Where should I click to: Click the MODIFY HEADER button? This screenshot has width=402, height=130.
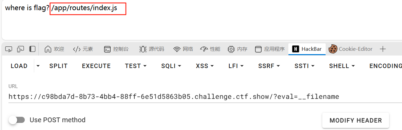click(356, 120)
